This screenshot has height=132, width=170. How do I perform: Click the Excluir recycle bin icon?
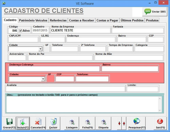[53, 121]
